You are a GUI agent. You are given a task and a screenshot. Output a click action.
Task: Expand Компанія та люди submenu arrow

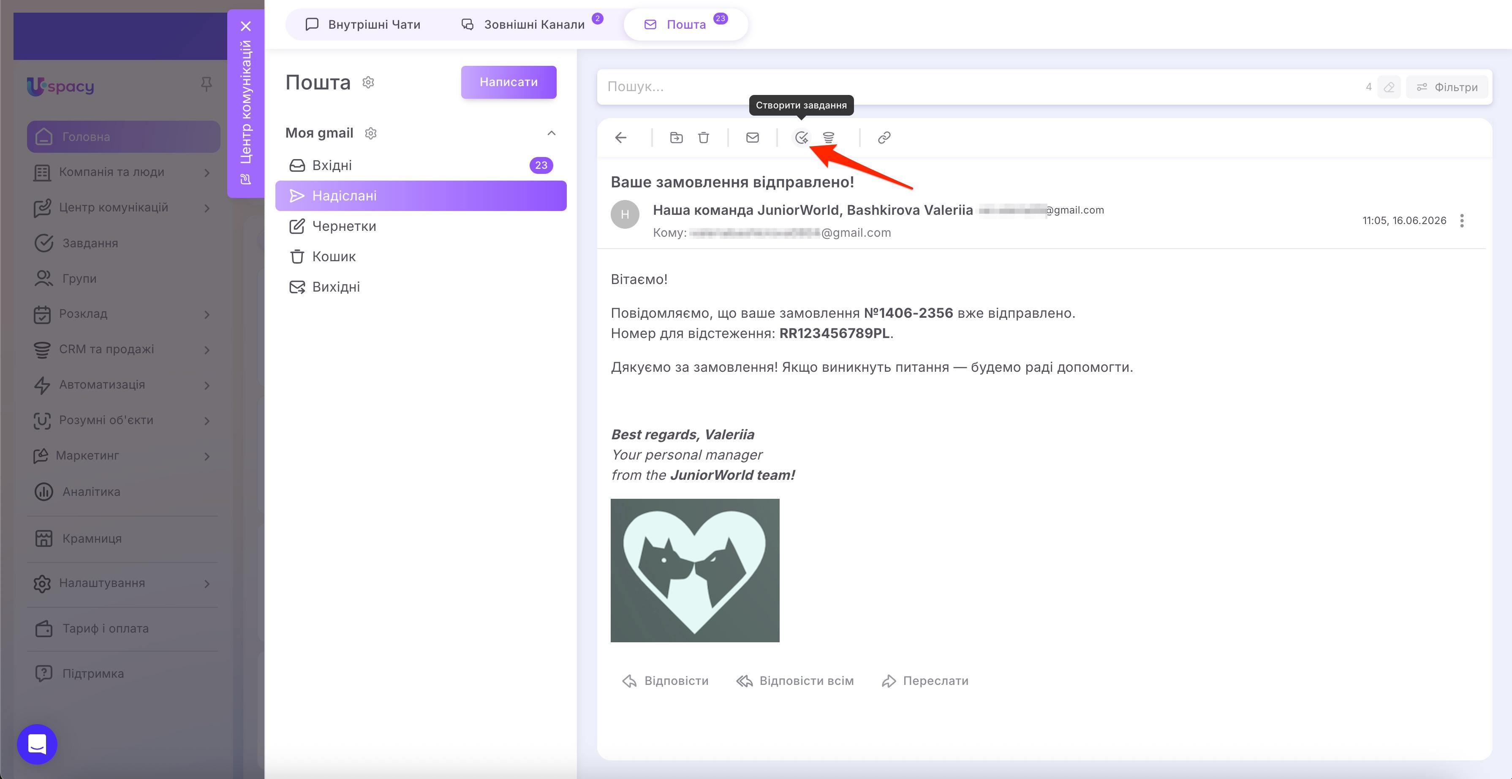click(x=207, y=173)
